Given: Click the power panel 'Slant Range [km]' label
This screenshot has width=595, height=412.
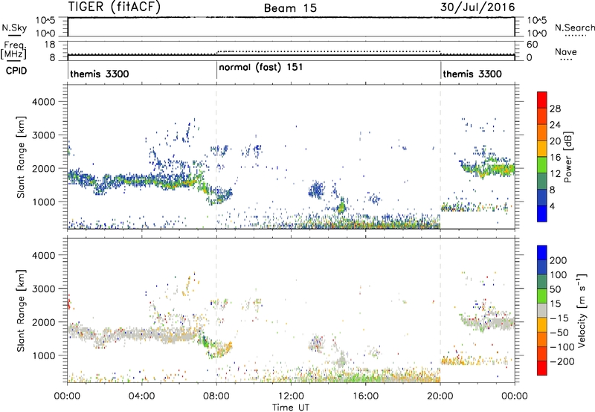Looking at the screenshot, I should [x=21, y=157].
